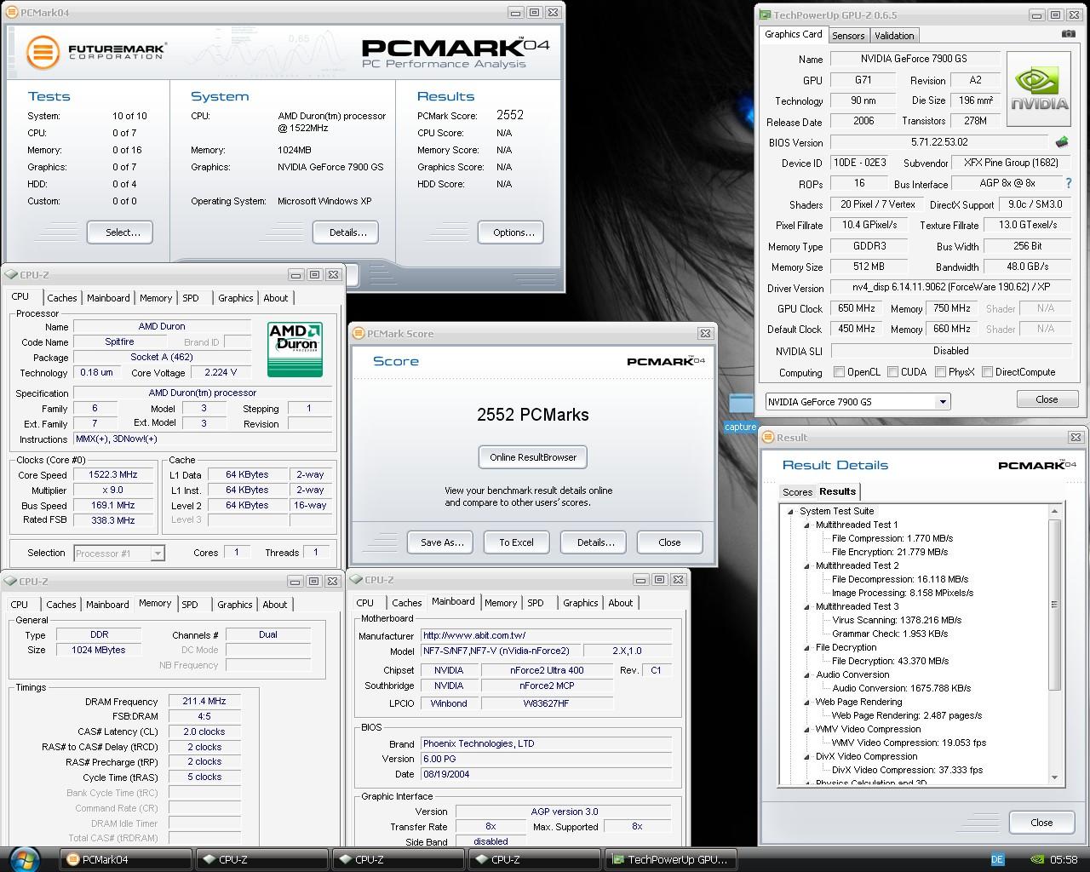The width and height of the screenshot is (1090, 872).
Task: Click the TechPowerUp GPU-Z taskbar button
Action: (x=669, y=859)
